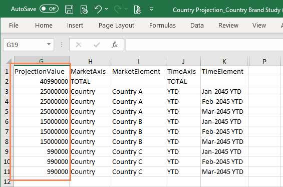Open the Redo history dropdown arrow
This screenshot has width=283, height=187.
(x=126, y=9)
